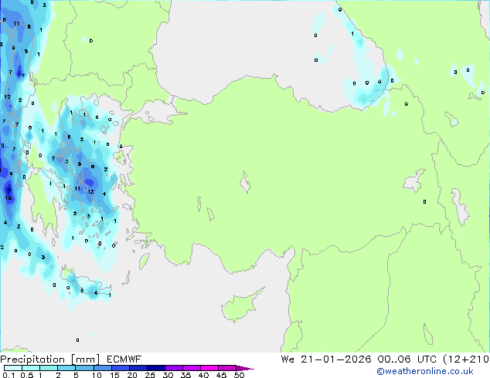Select legend swatch between 40 and 45
Image resolution: width=490 pixels, height=378 pixels.
[209, 368]
